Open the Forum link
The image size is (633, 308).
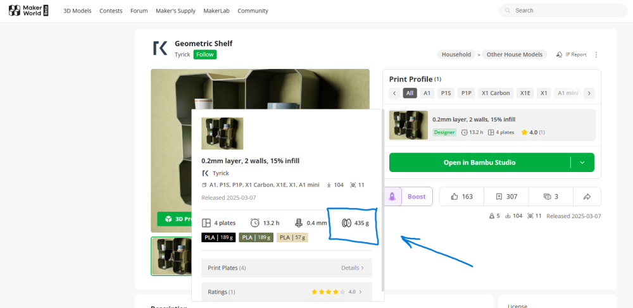pyautogui.click(x=139, y=11)
